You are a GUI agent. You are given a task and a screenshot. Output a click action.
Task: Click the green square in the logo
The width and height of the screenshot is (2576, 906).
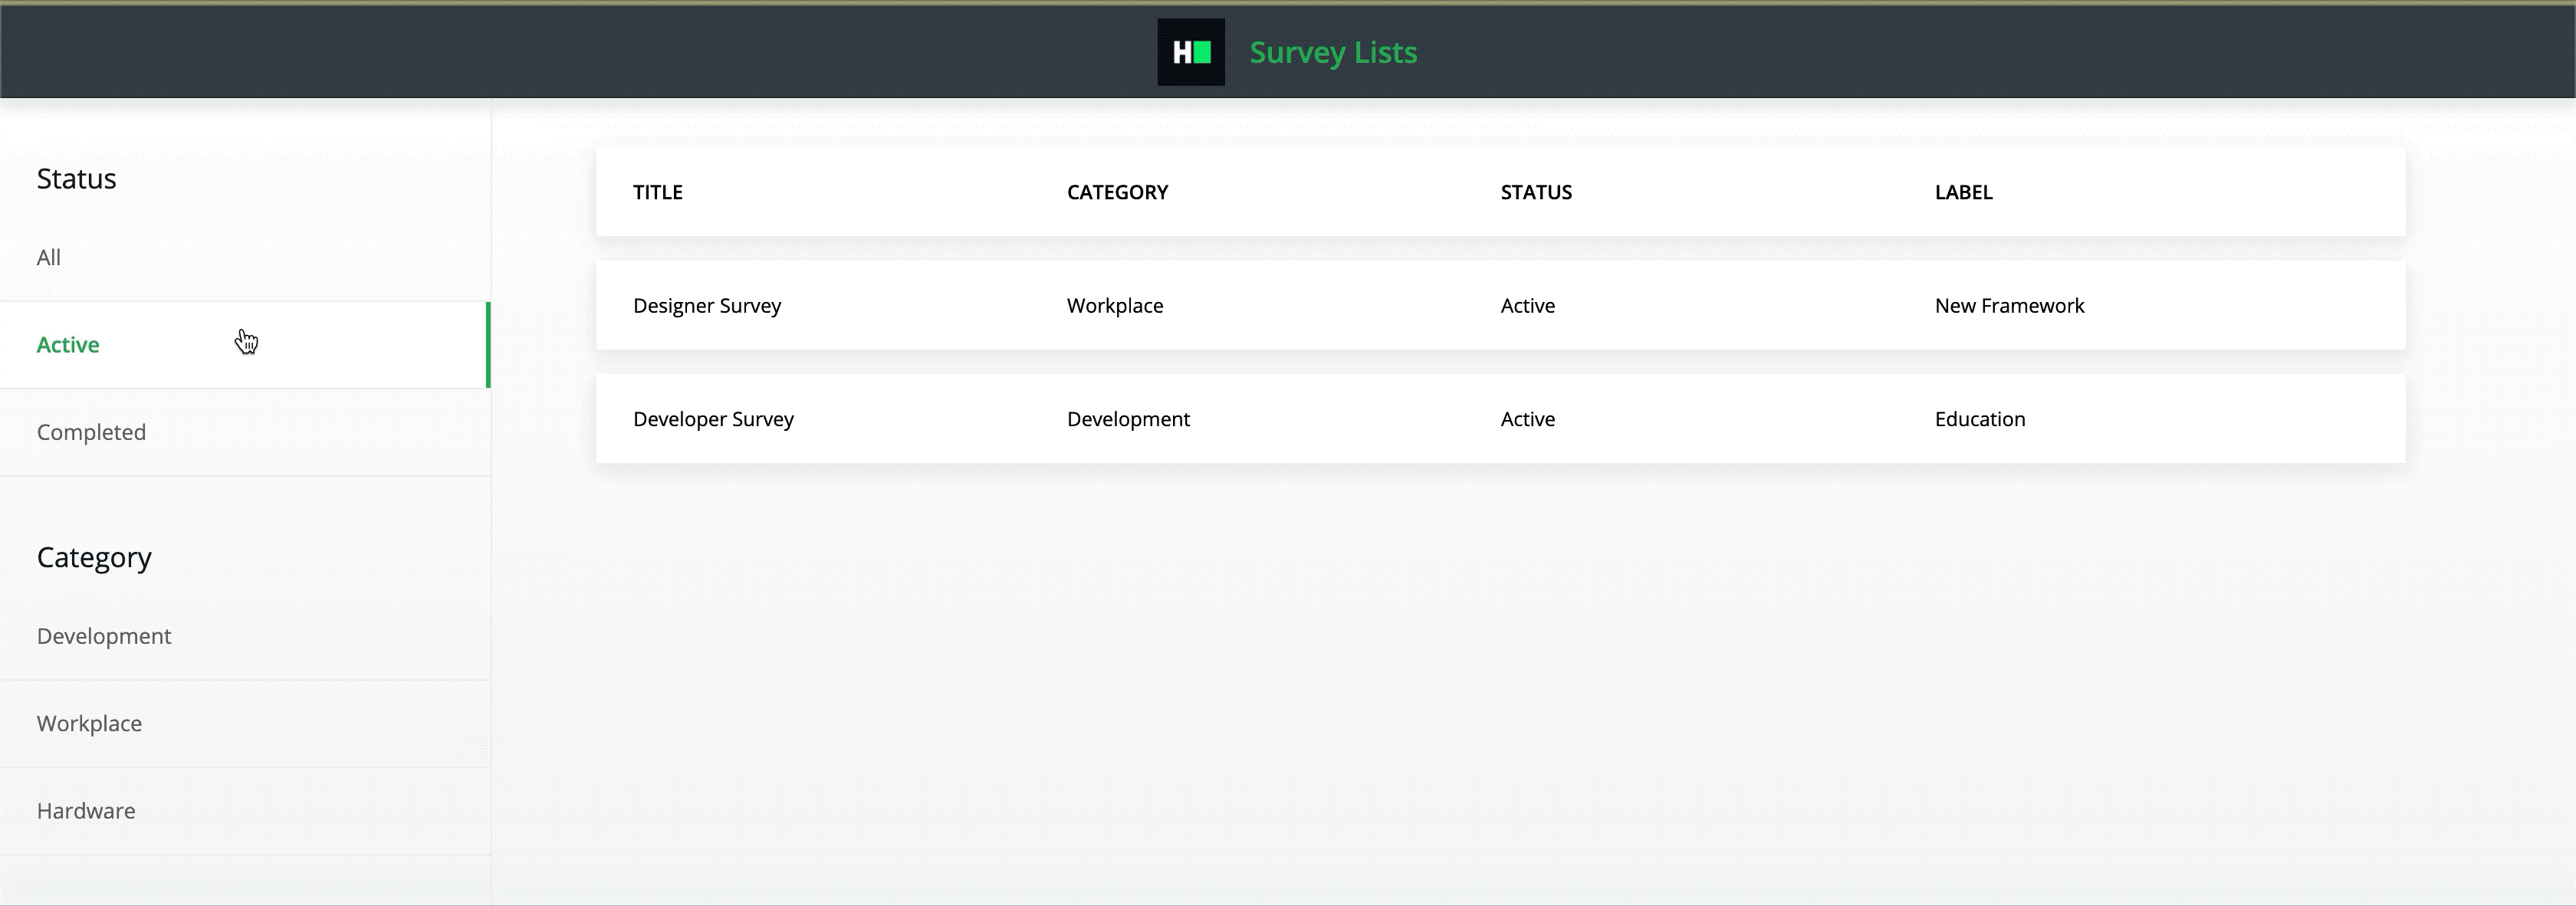(x=1204, y=51)
